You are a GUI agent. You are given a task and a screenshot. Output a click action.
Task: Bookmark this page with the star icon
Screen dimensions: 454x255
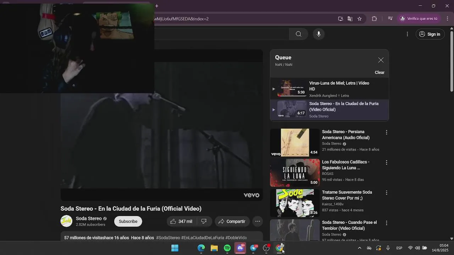(x=360, y=19)
